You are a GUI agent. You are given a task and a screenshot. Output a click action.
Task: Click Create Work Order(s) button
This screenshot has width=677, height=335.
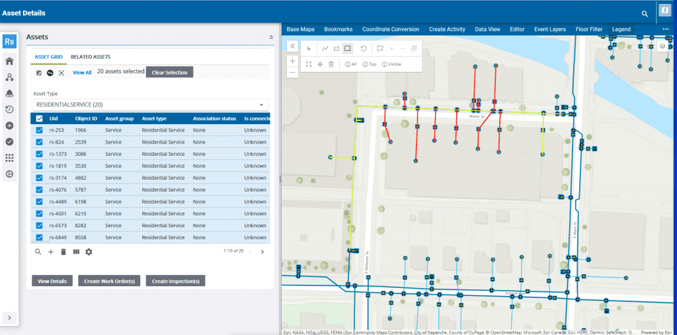[109, 281]
